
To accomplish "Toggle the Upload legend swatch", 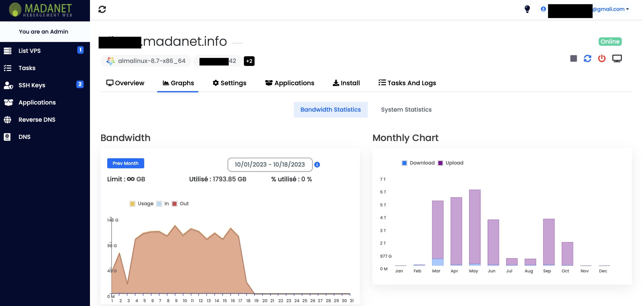I will tap(440, 163).
